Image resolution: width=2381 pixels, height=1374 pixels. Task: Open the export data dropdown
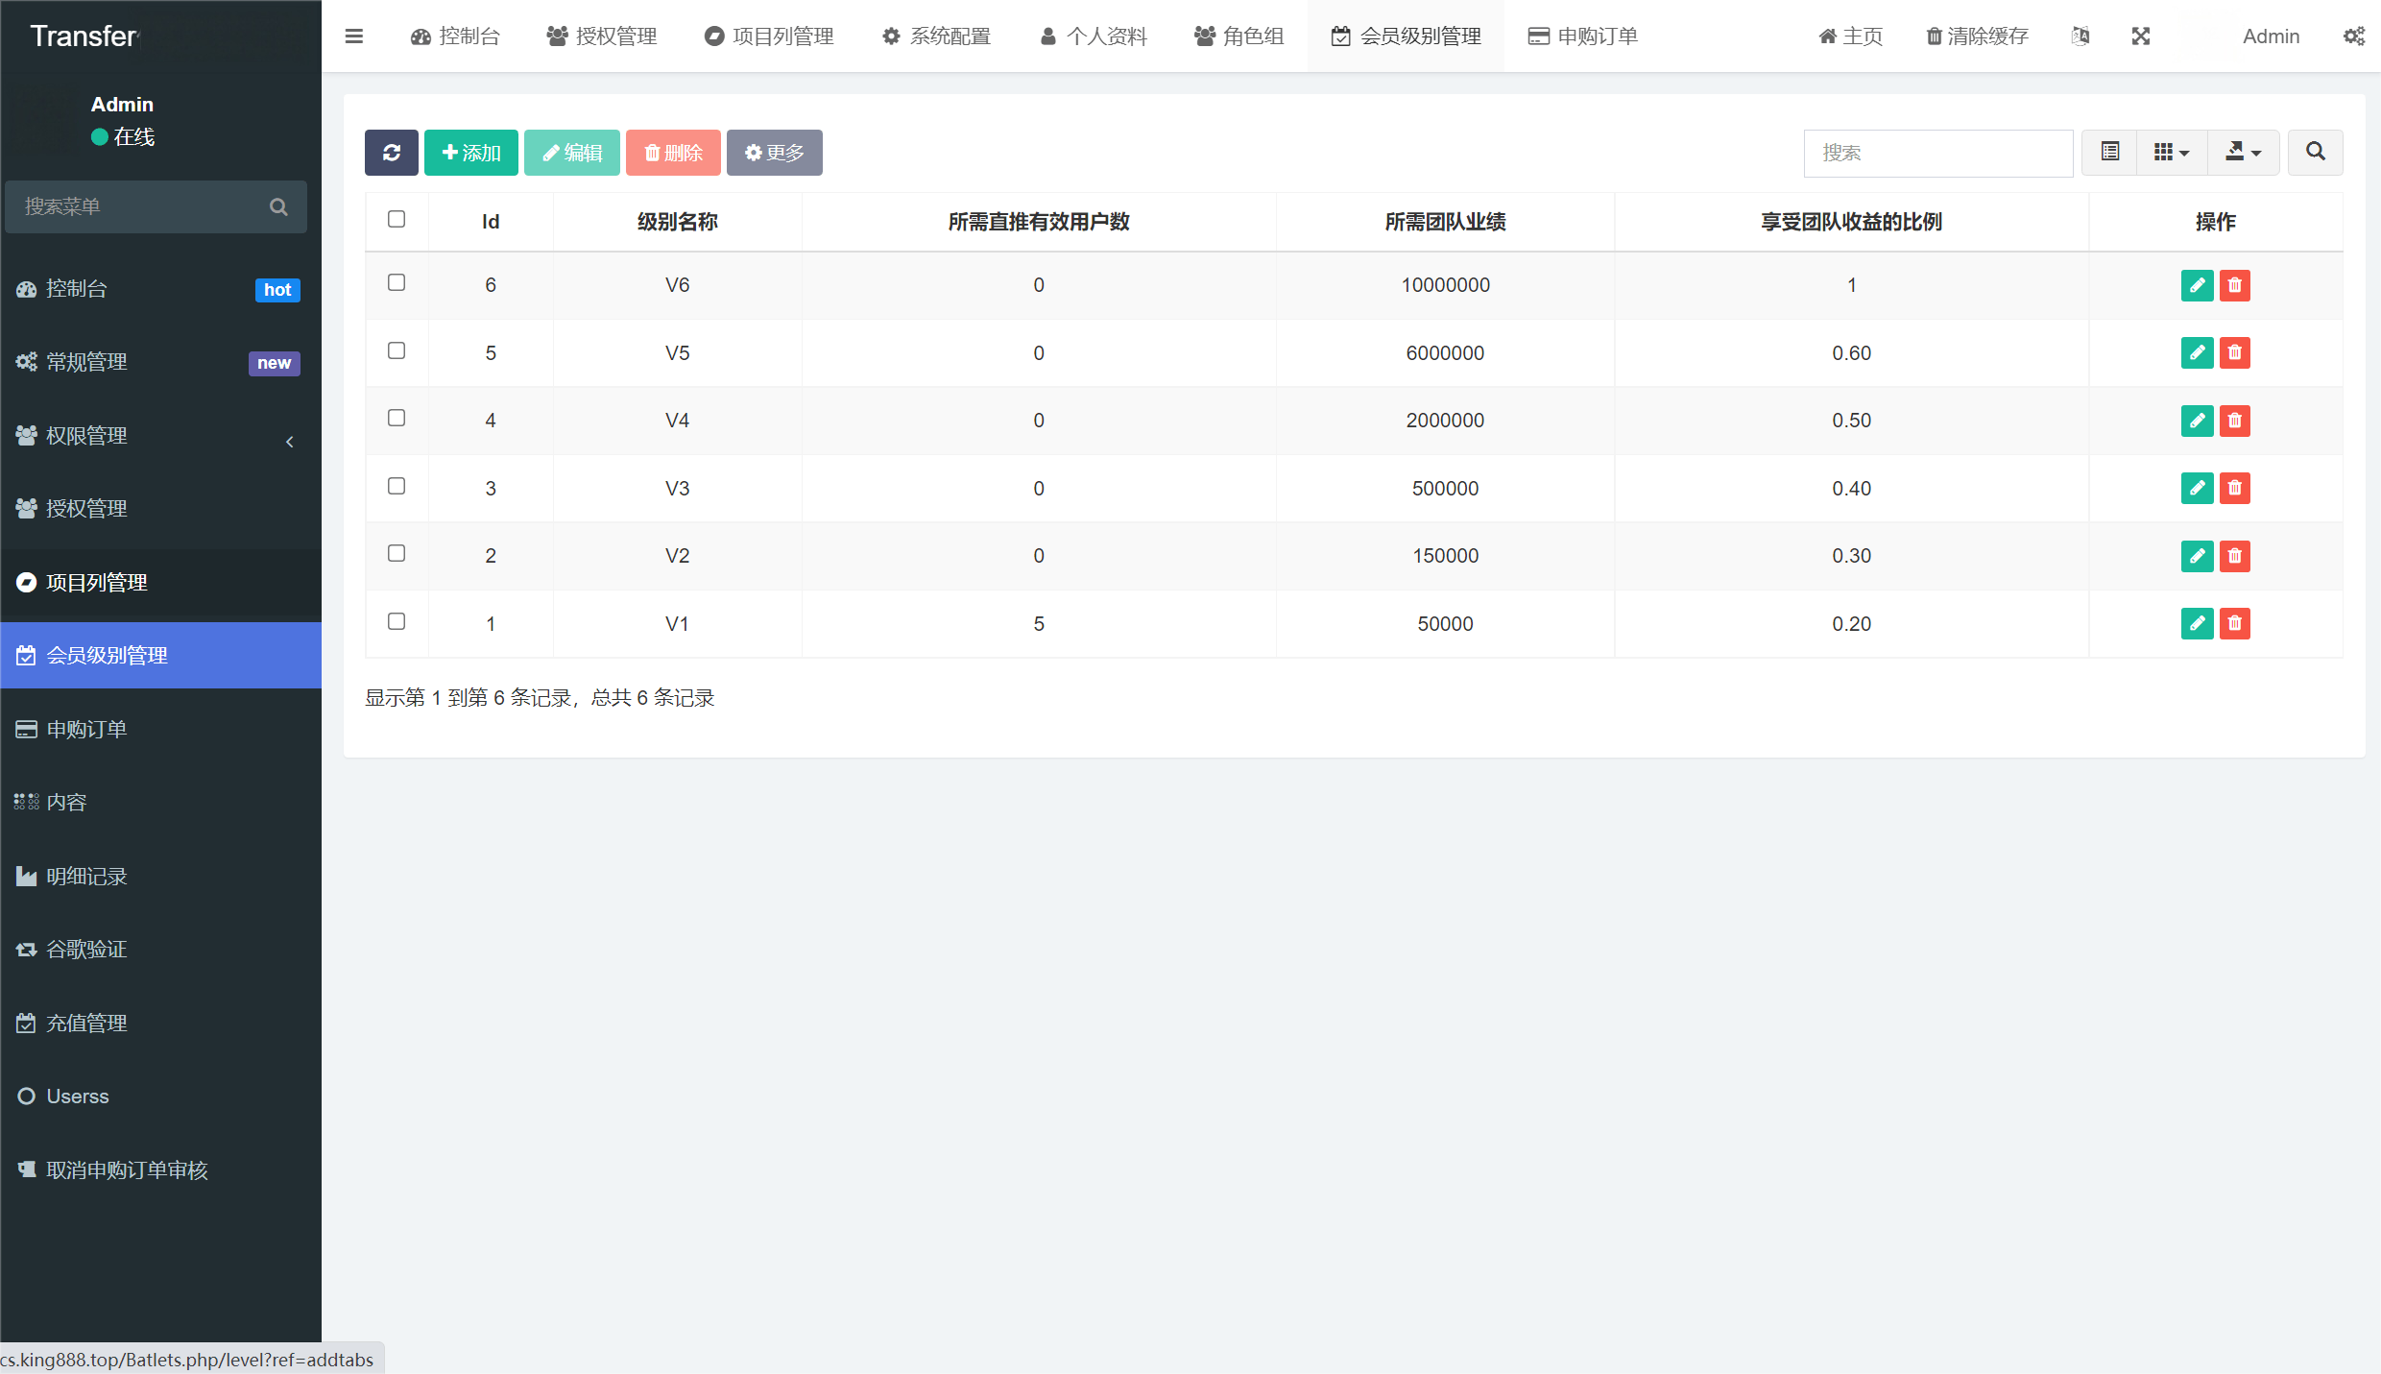click(2243, 153)
